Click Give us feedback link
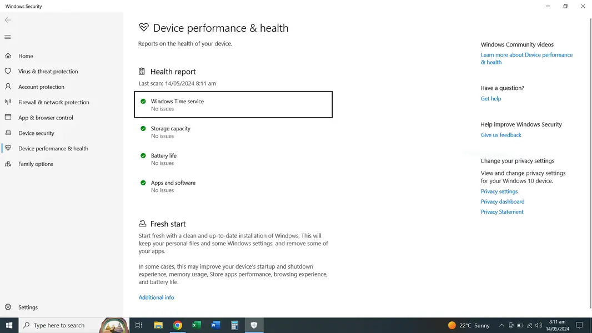Image resolution: width=592 pixels, height=333 pixels. pyautogui.click(x=501, y=135)
